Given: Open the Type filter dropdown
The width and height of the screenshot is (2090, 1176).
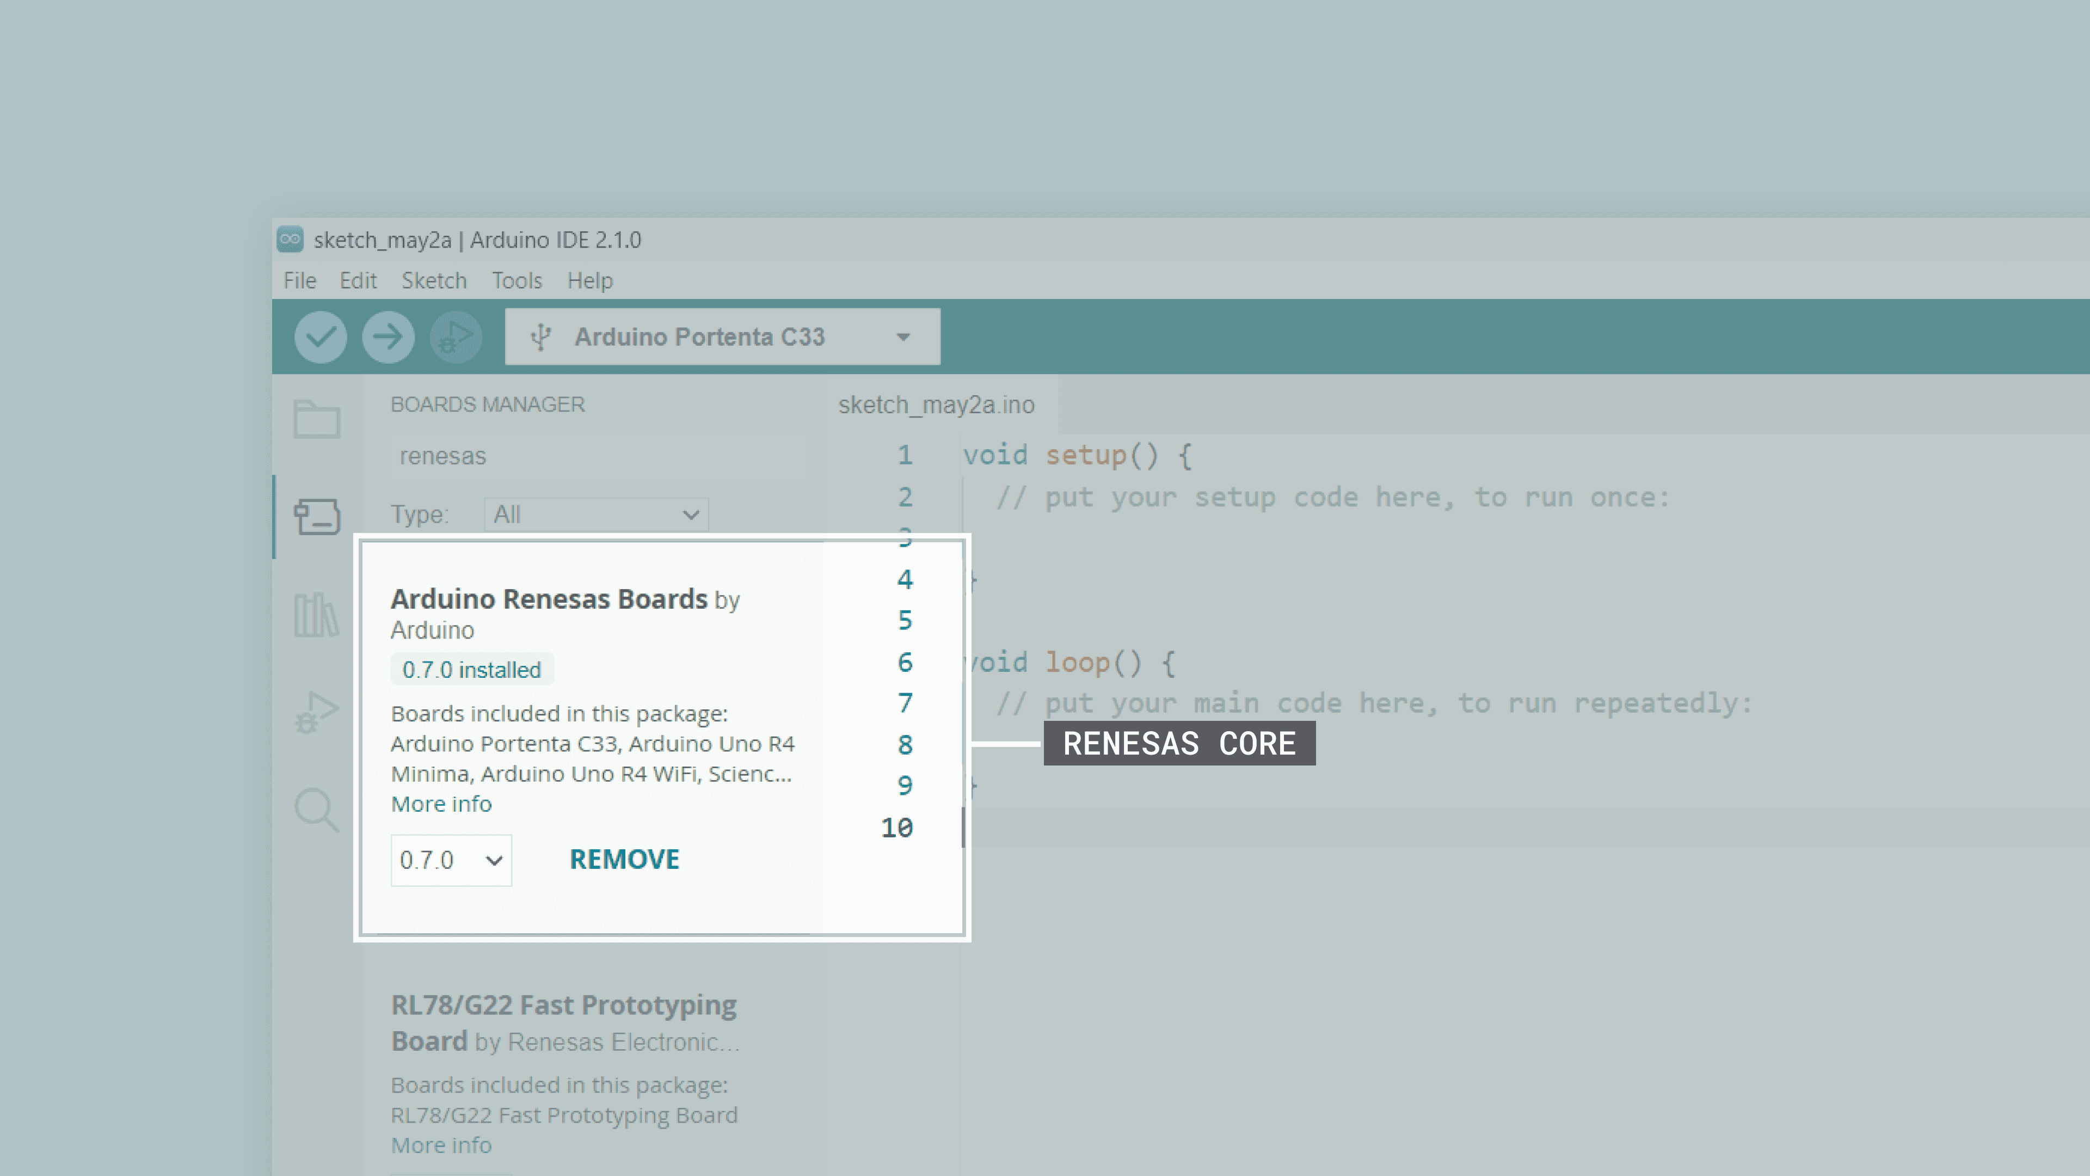Looking at the screenshot, I should [597, 514].
